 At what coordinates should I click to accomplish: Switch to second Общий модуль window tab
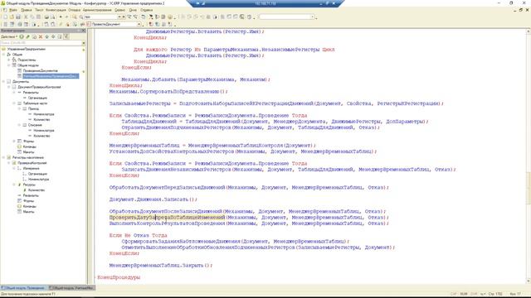click(x=71, y=288)
